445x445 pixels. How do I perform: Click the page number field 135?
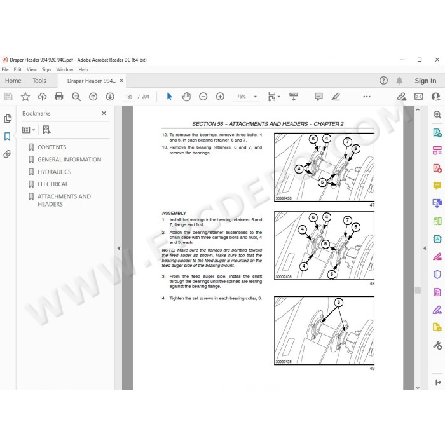coord(129,97)
